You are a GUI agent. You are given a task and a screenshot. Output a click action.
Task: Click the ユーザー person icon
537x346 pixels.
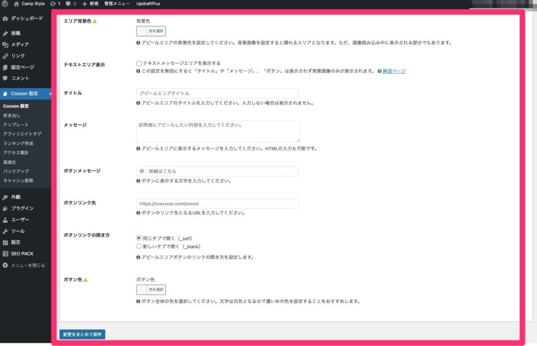(5, 220)
